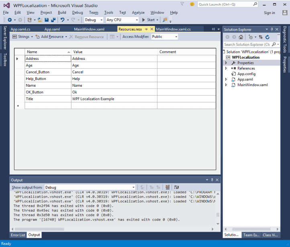Click the wrench icon next to Properties

coord(233,63)
